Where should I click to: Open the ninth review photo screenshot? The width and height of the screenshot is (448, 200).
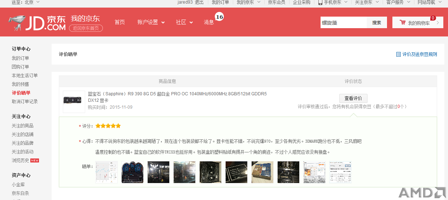click(x=314, y=172)
